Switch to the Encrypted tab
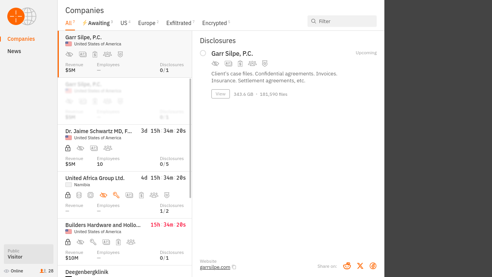The height and width of the screenshot is (277, 492). click(216, 23)
